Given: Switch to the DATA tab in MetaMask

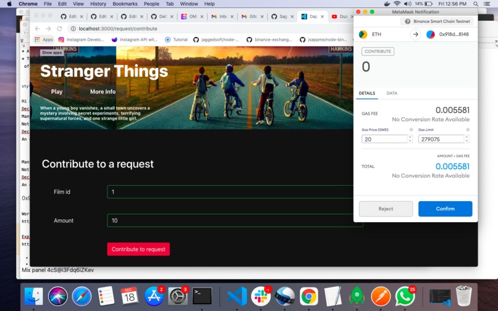Looking at the screenshot, I should click(392, 93).
